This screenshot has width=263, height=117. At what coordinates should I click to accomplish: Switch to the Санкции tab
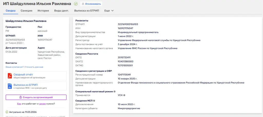click(26, 11)
